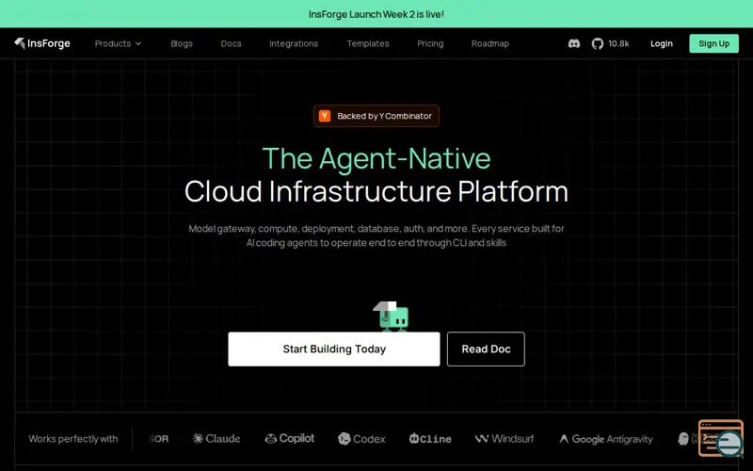Open the Blogs nav item
Image resolution: width=753 pixels, height=471 pixels.
pyautogui.click(x=182, y=43)
